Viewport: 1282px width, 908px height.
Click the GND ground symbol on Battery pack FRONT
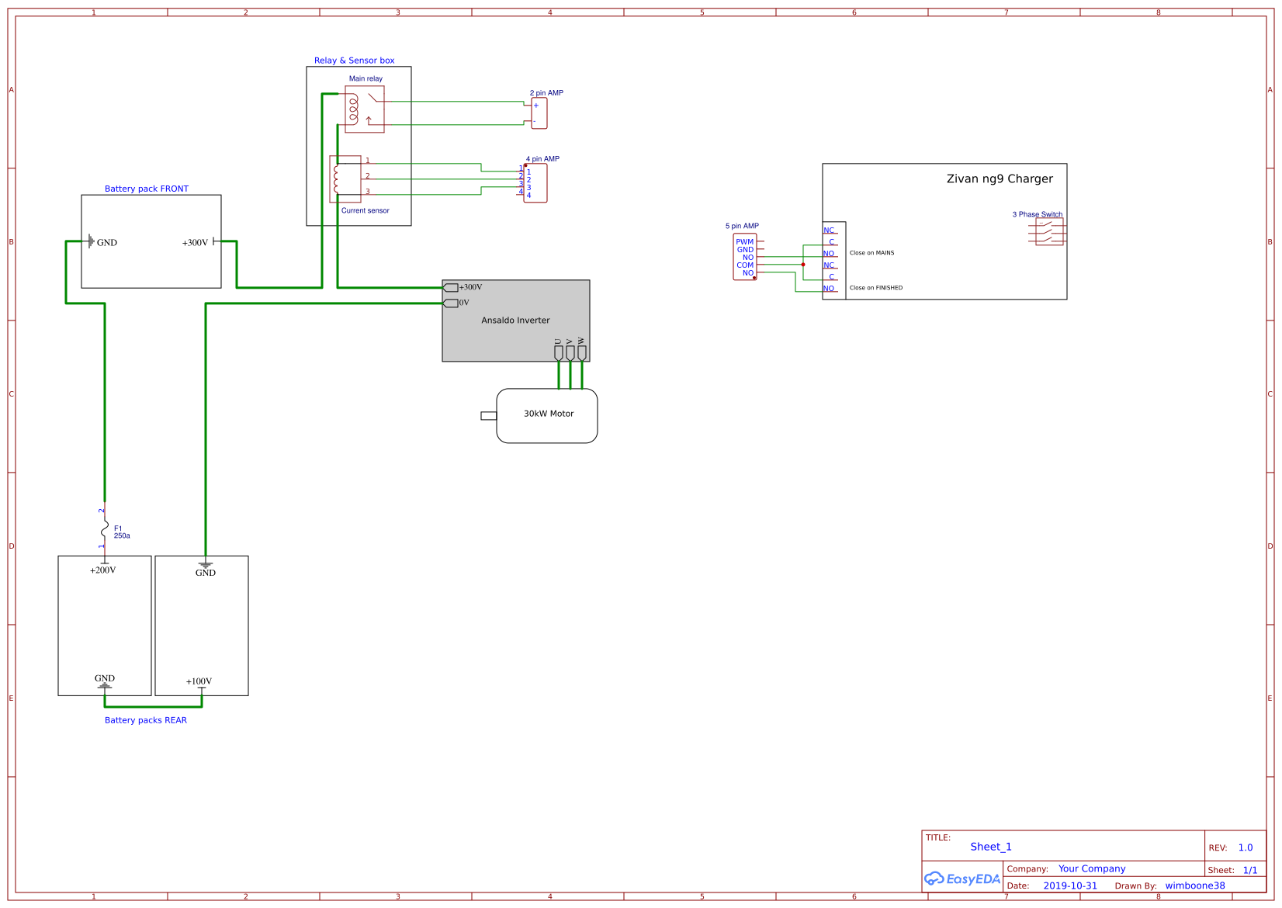(x=92, y=241)
